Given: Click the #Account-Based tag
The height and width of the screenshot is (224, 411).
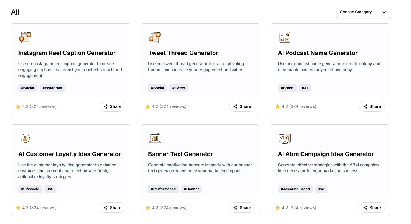Looking at the screenshot, I should coord(295,189).
